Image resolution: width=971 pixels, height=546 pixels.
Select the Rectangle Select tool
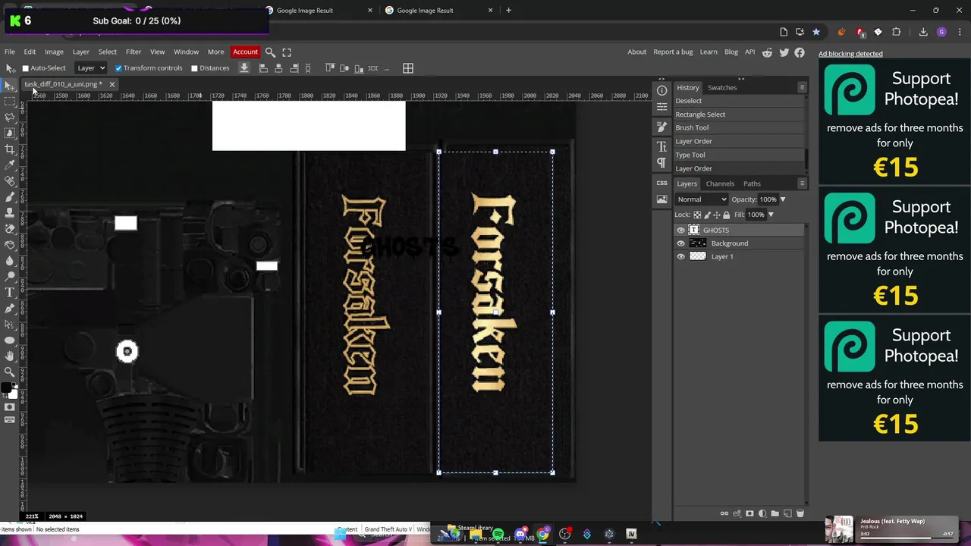tap(10, 102)
